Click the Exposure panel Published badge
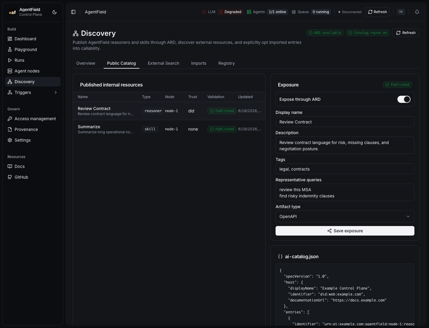The image size is (429, 328). pos(397,85)
